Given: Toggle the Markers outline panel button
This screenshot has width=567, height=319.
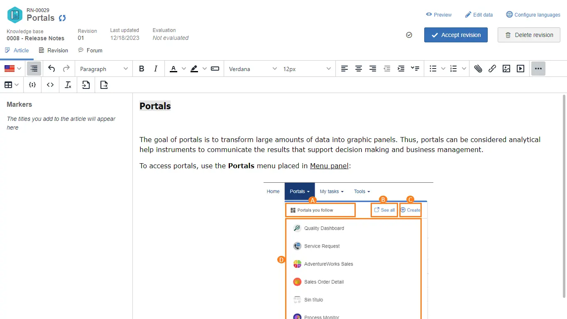Looking at the screenshot, I should [34, 69].
